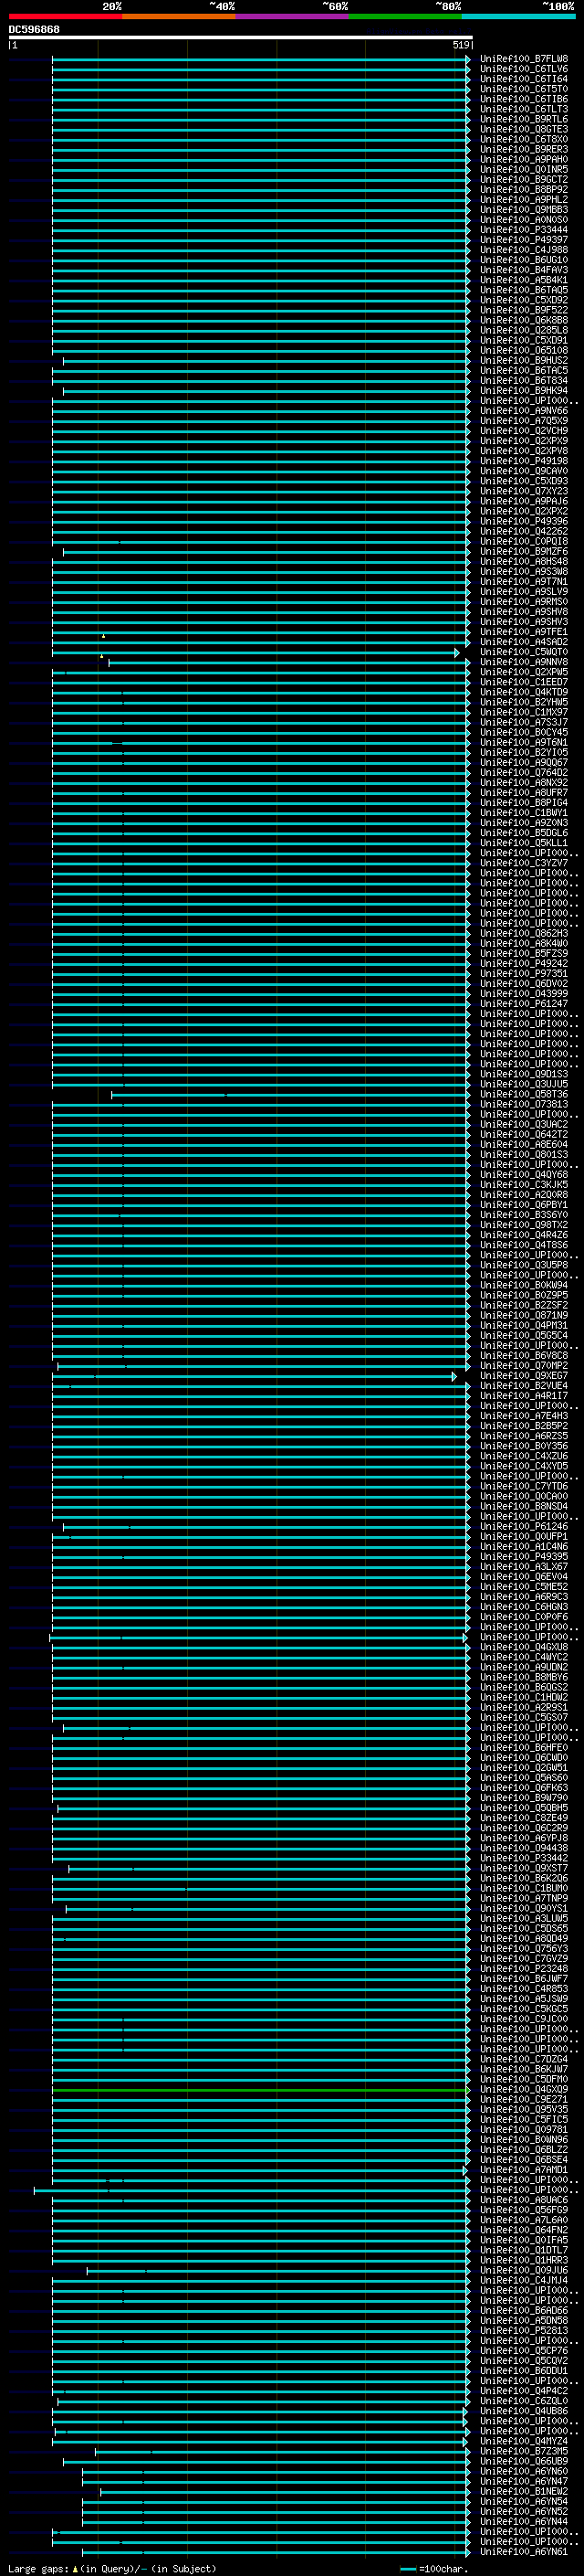This screenshot has width=584, height=2576.
Task: Click the =100char. scale legend
Action: 433,2569
